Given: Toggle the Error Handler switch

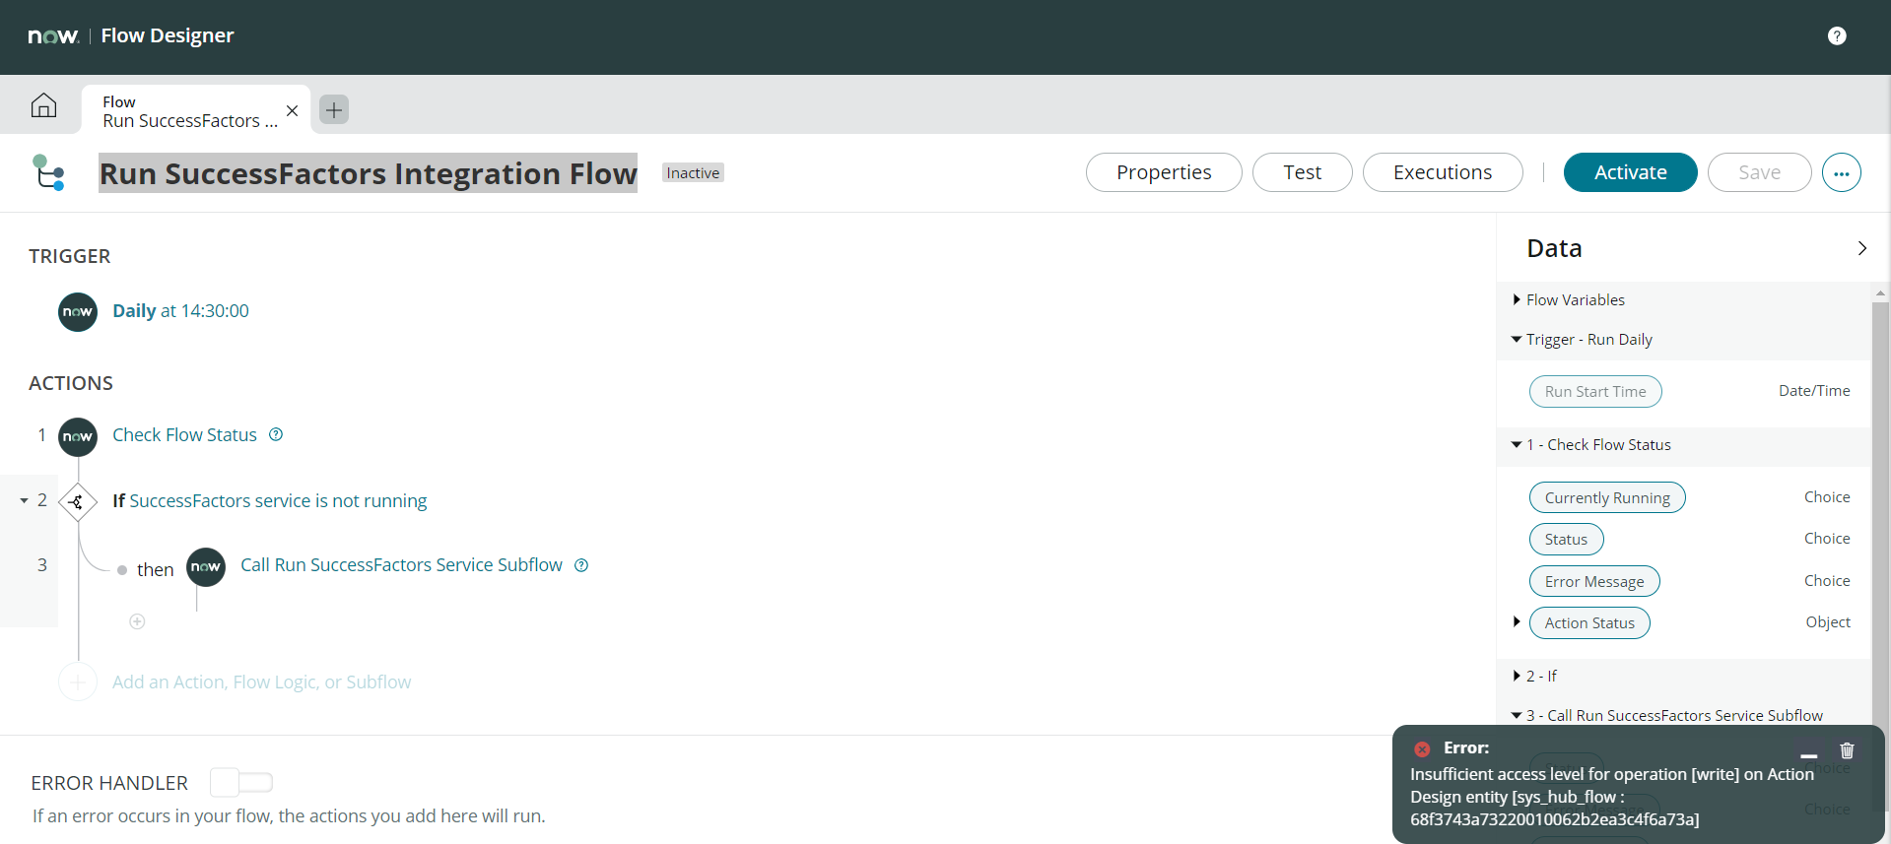Looking at the screenshot, I should 241,783.
